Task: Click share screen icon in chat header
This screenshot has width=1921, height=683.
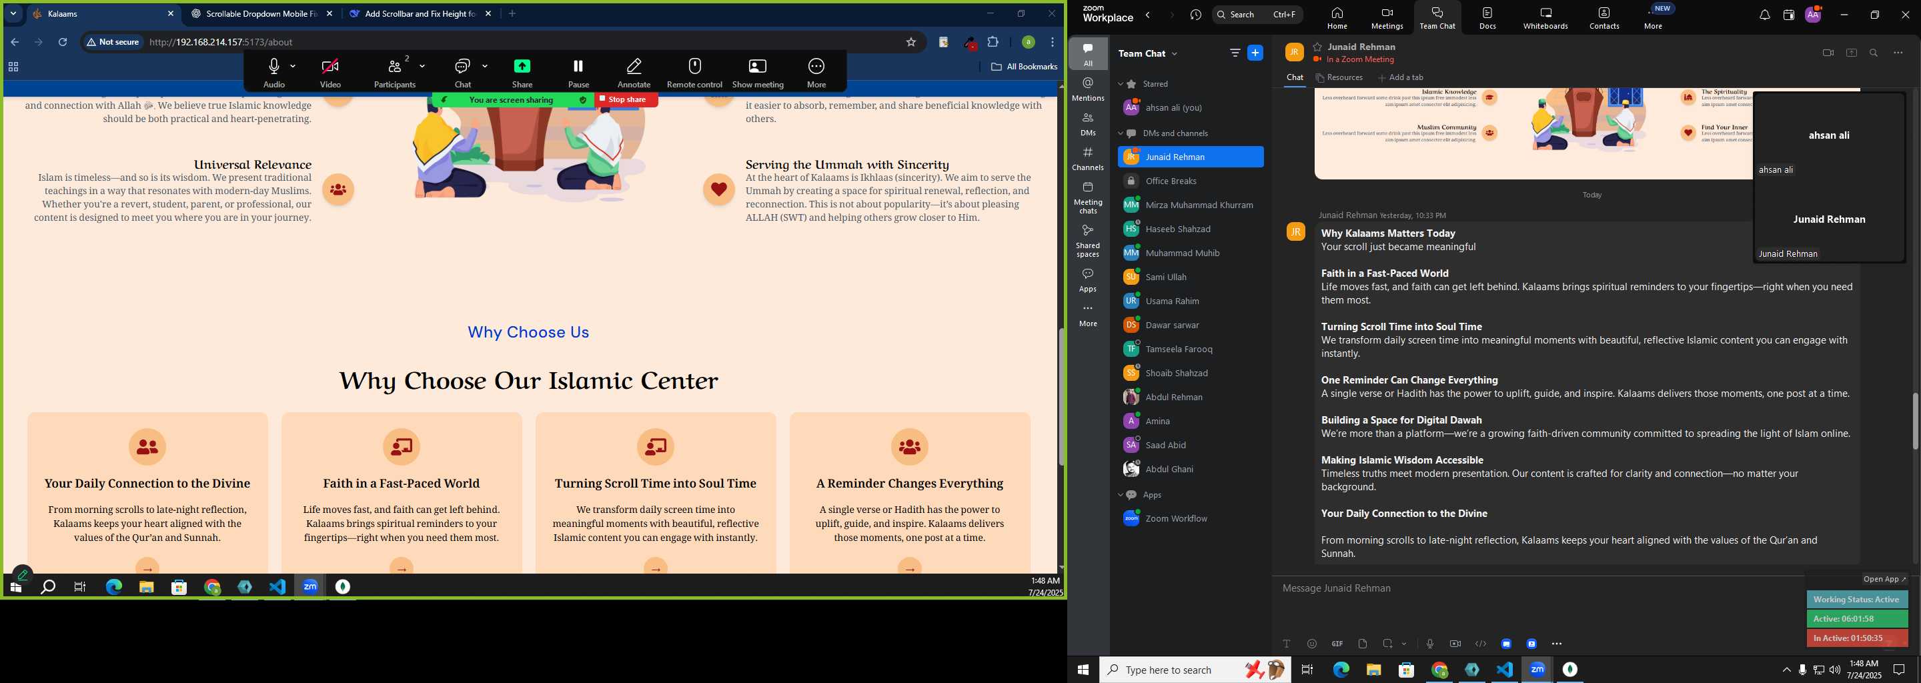Action: click(x=1851, y=53)
